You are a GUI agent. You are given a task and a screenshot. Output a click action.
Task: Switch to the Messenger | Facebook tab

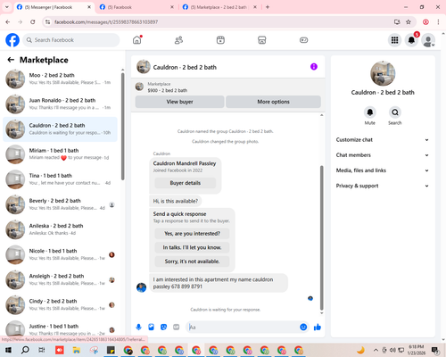click(54, 7)
